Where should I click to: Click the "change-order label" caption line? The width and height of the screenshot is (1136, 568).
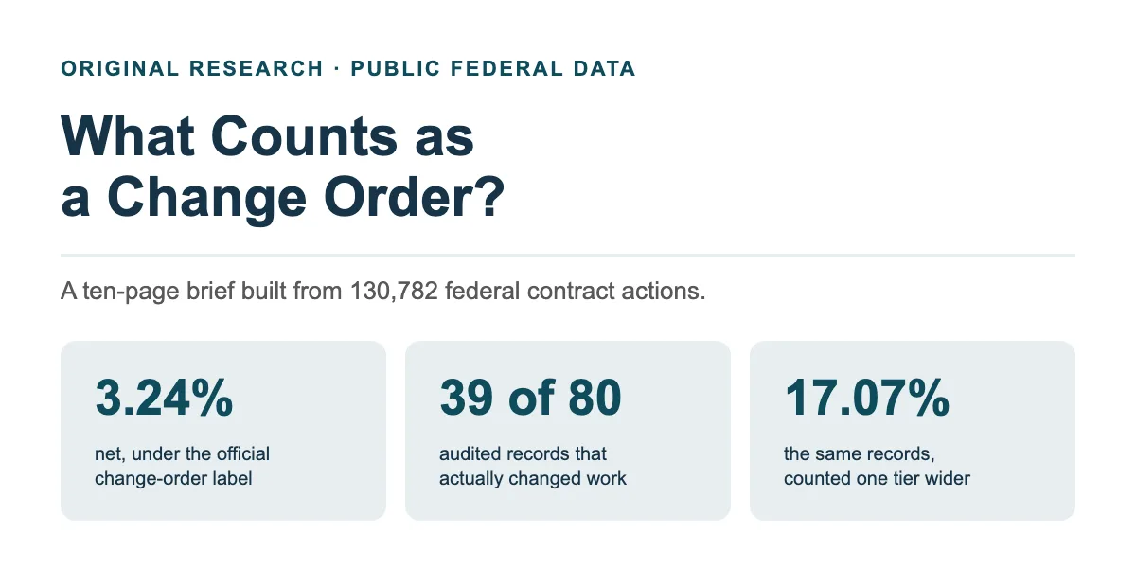(x=173, y=479)
